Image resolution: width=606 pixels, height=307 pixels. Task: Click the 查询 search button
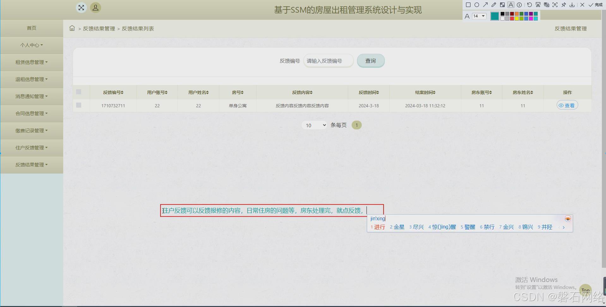pos(371,61)
